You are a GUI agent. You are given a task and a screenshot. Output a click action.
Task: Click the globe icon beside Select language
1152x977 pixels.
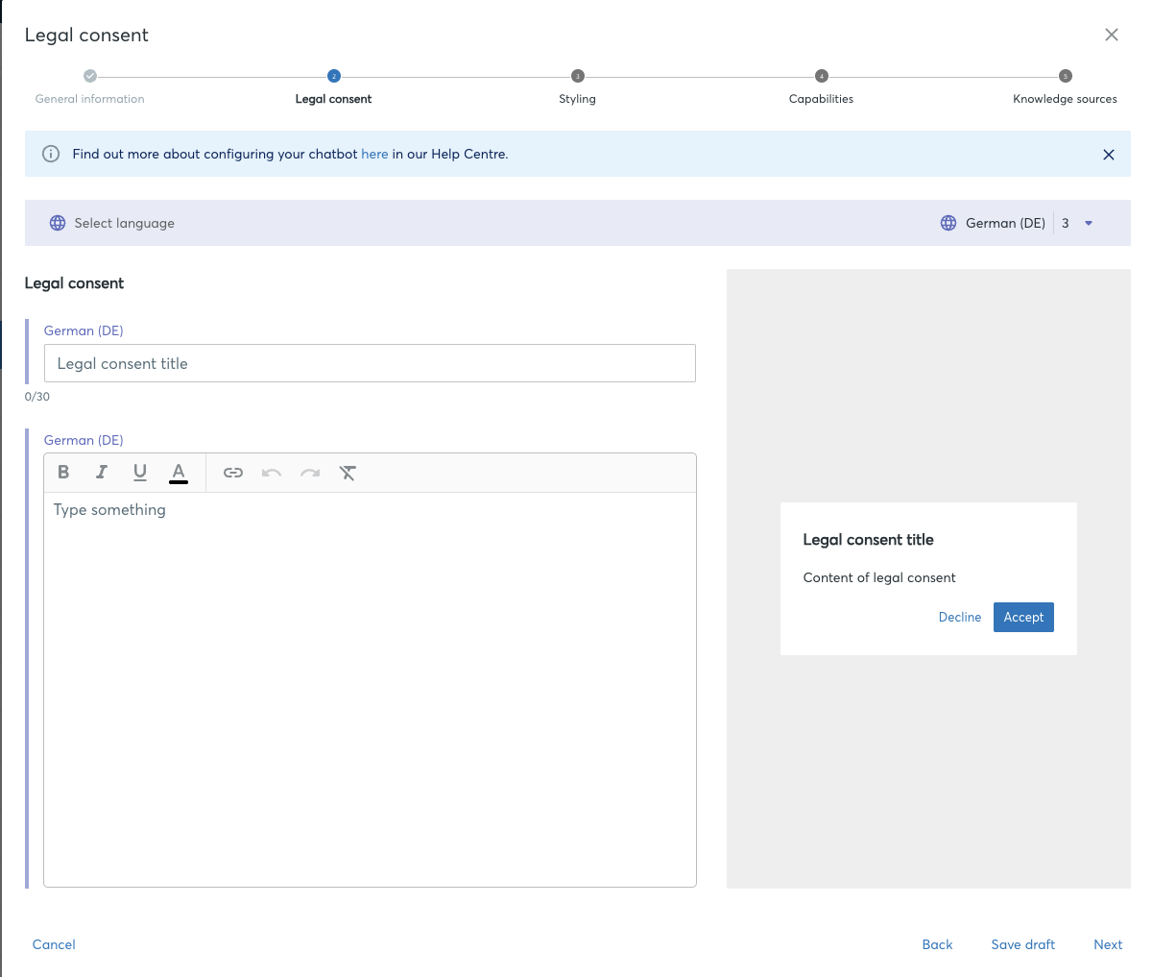pyautogui.click(x=58, y=223)
